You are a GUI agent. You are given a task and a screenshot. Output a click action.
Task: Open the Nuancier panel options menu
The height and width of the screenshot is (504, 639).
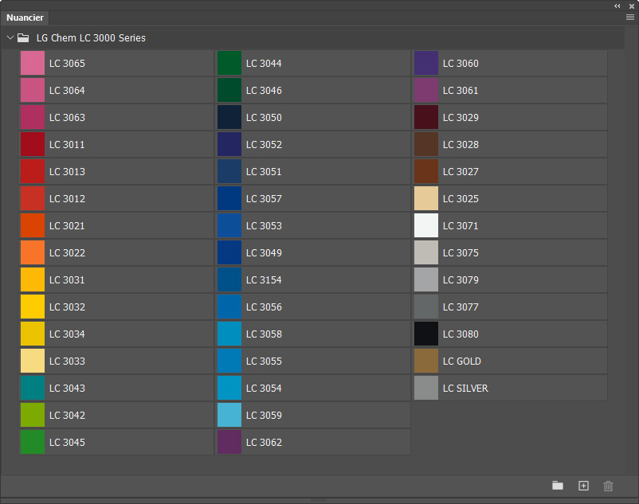coord(630,17)
